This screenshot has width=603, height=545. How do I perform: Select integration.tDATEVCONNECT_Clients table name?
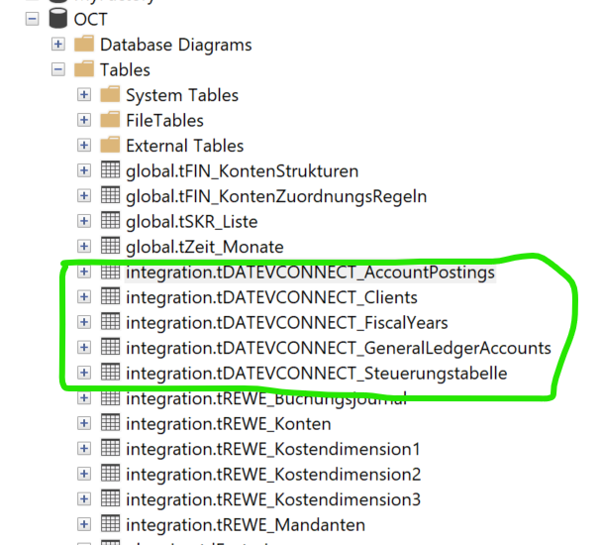pyautogui.click(x=272, y=298)
